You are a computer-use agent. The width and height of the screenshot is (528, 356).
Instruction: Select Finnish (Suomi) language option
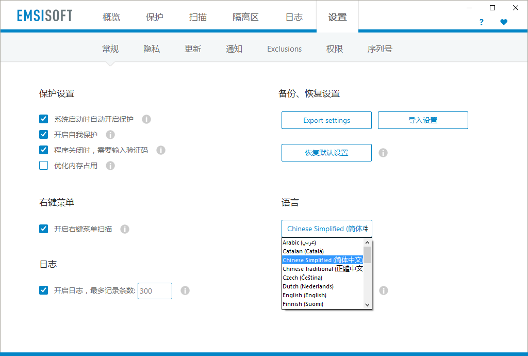tap(323, 304)
